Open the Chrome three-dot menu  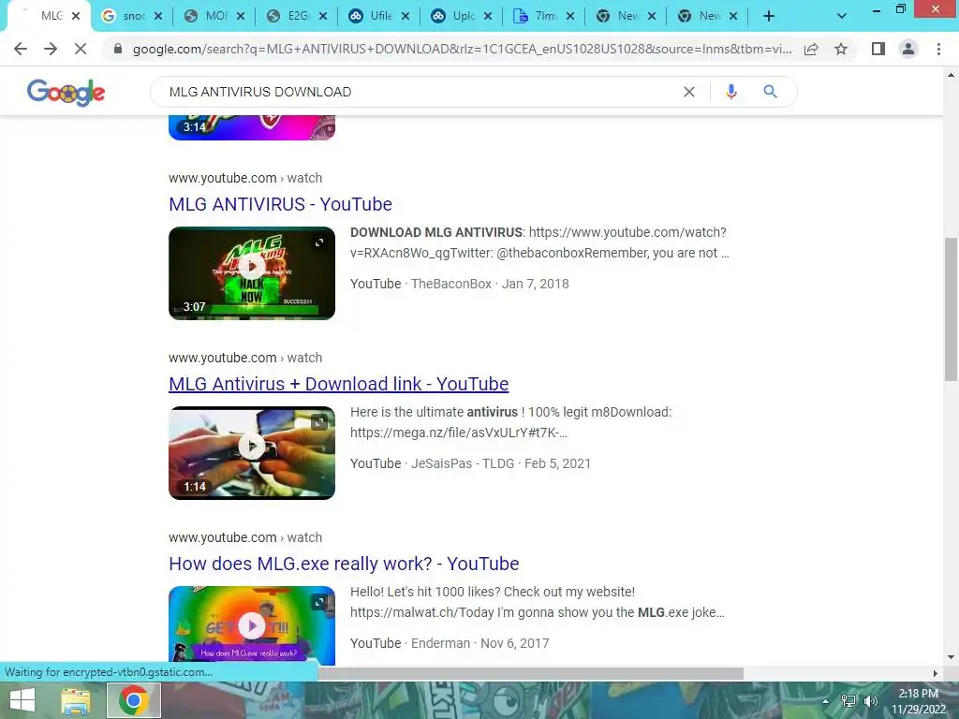click(938, 49)
